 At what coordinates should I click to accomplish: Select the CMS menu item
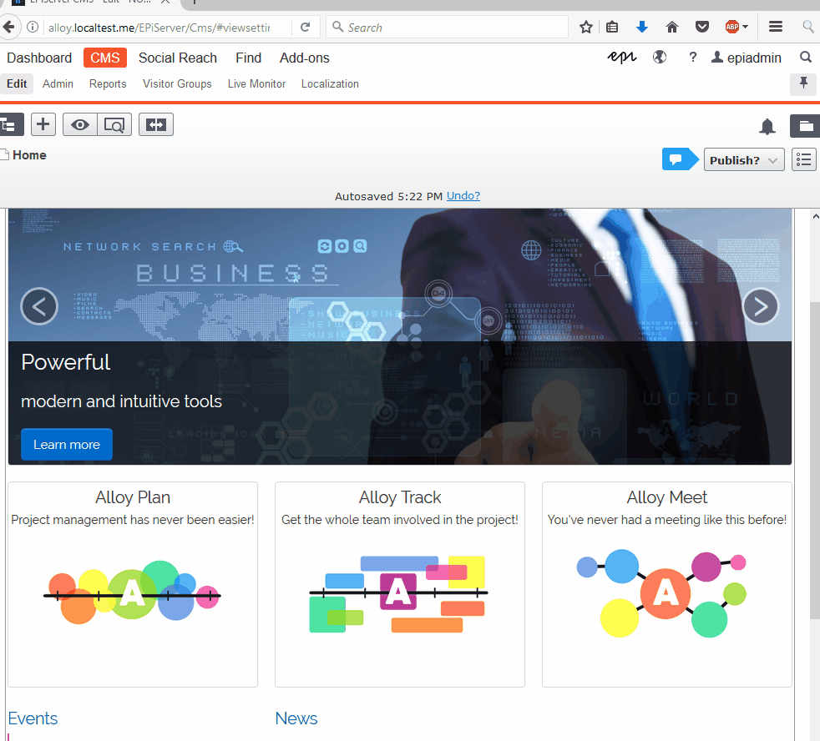105,58
